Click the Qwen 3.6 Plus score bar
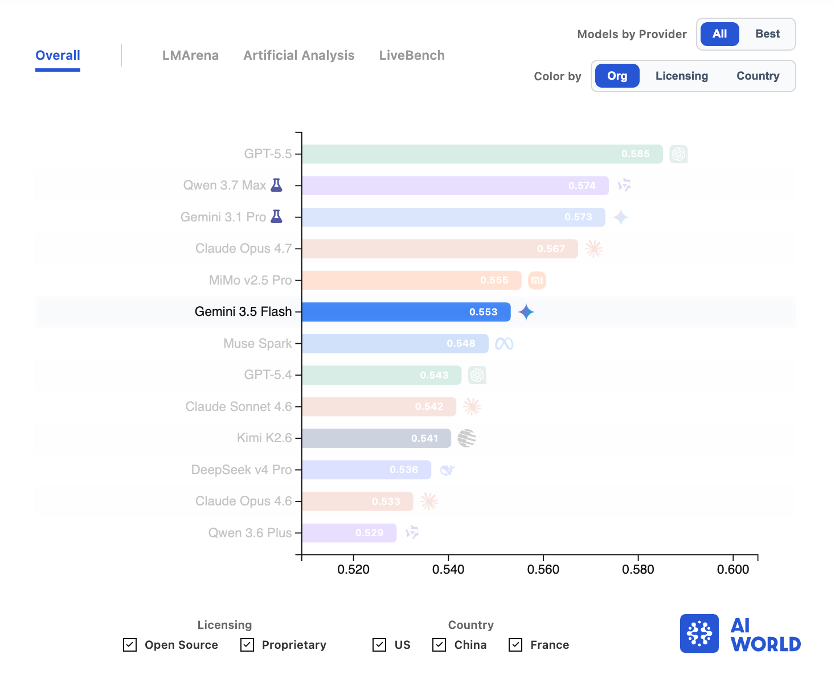Screen dimensions: 835x675 click(x=350, y=533)
